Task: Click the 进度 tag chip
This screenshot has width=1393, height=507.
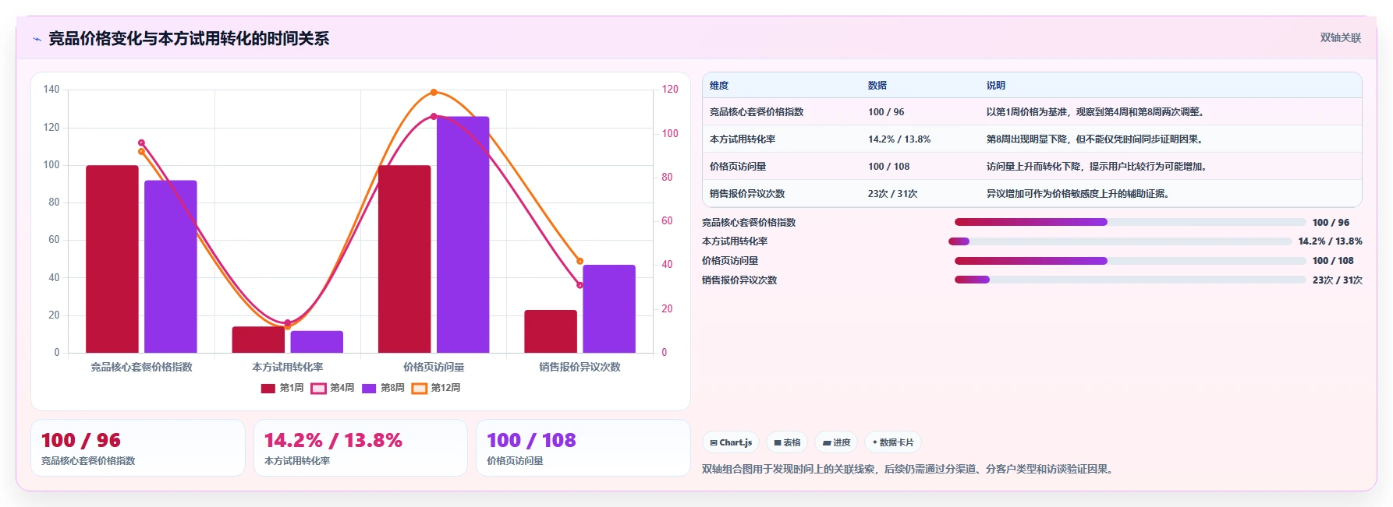Action: coord(836,442)
